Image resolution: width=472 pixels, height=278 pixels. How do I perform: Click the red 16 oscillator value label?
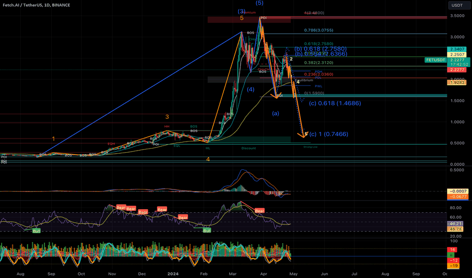452,250
